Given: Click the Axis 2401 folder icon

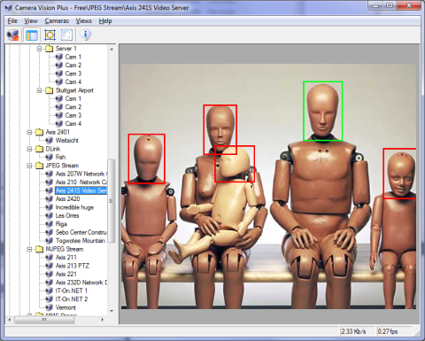Looking at the screenshot, I should [39, 132].
